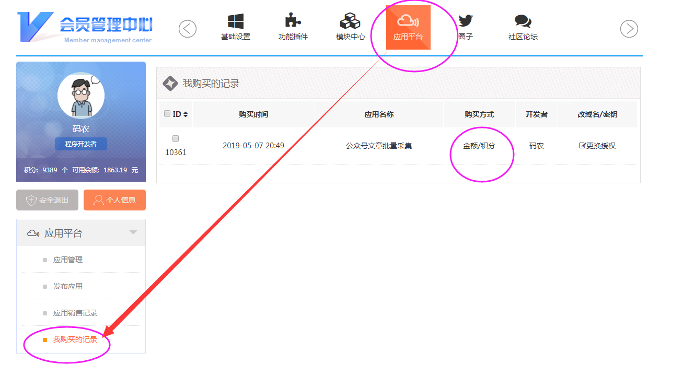This screenshot has width=683, height=388.
Task: Open 应用销售记录 in the sidebar
Action: (x=75, y=313)
